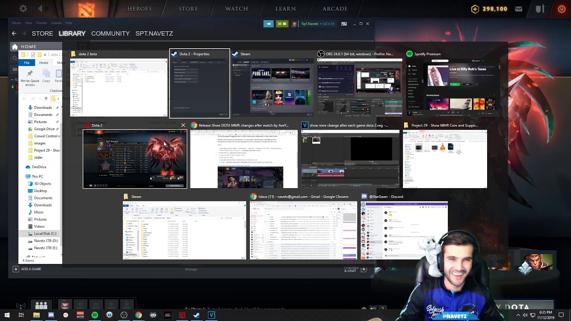This screenshot has height=321, width=571.
Task: Open Steam LIBRARY section
Action: pyautogui.click(x=72, y=33)
